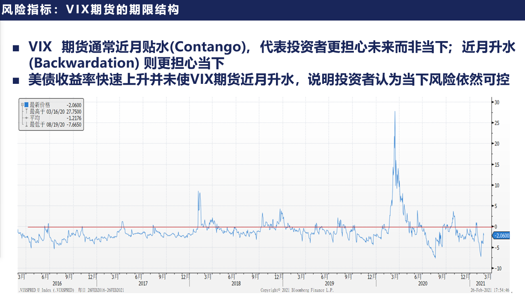Click the 2016 year label on time axis

coord(57,284)
